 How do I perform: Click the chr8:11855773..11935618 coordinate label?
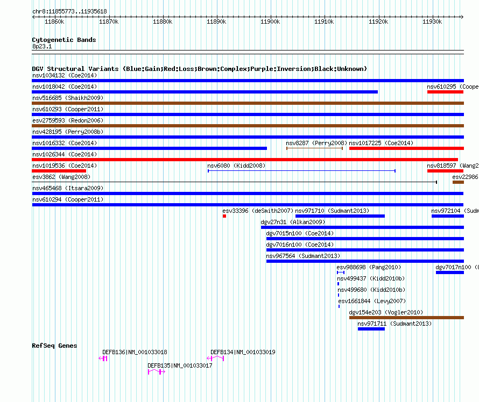click(69, 12)
